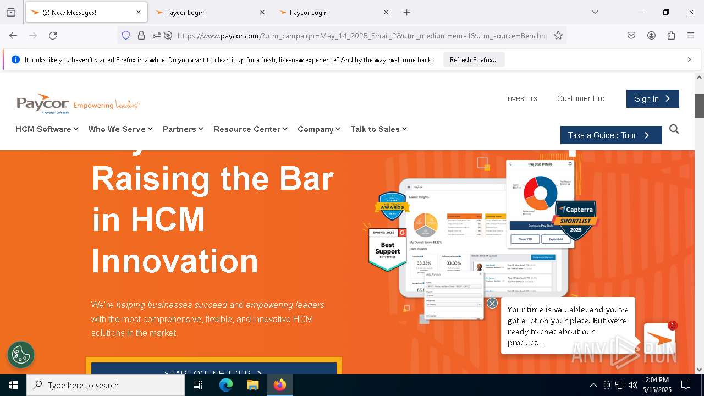Screen dimensions: 704x396
Task: Expand the HCM Software menu
Action: click(47, 129)
